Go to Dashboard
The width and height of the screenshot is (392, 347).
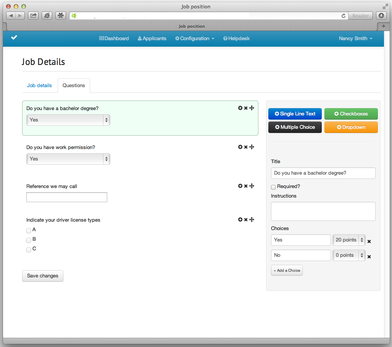[x=114, y=38]
